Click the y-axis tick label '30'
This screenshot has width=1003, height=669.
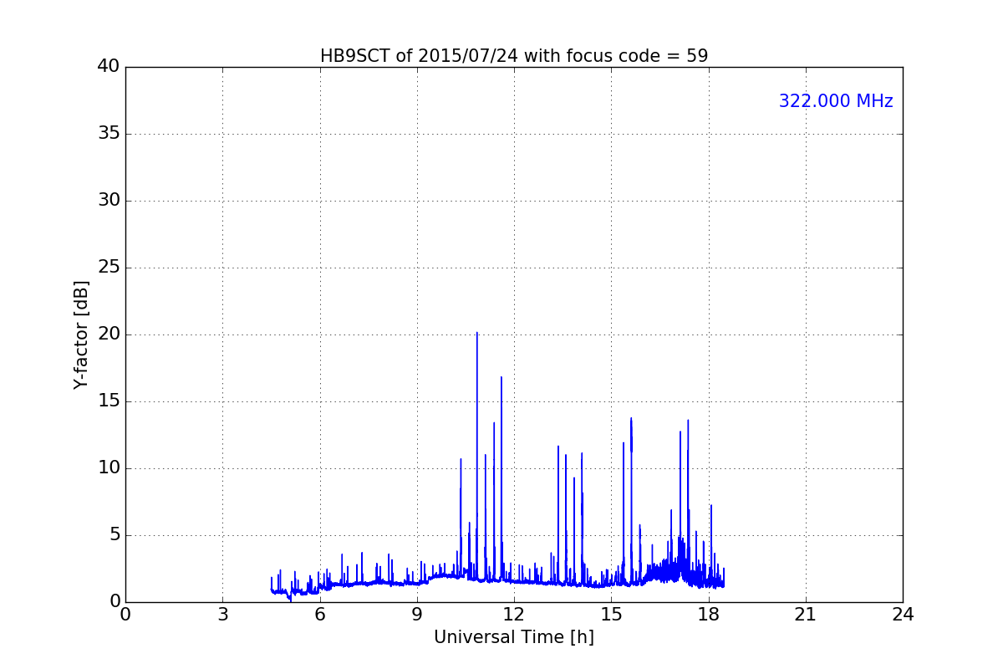coord(109,201)
